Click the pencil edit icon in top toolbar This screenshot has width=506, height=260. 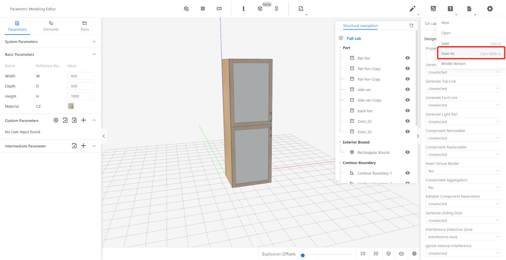412,9
